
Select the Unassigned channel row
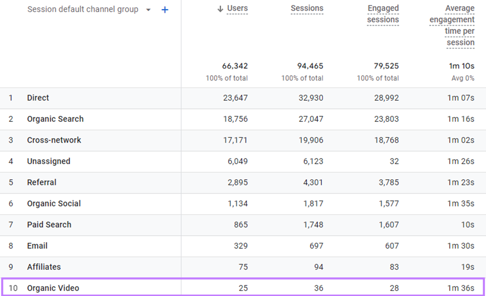49,161
